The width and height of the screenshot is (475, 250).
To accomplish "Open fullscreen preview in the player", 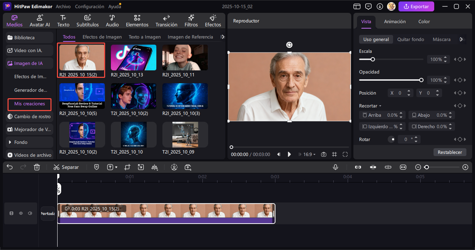I will coord(345,154).
